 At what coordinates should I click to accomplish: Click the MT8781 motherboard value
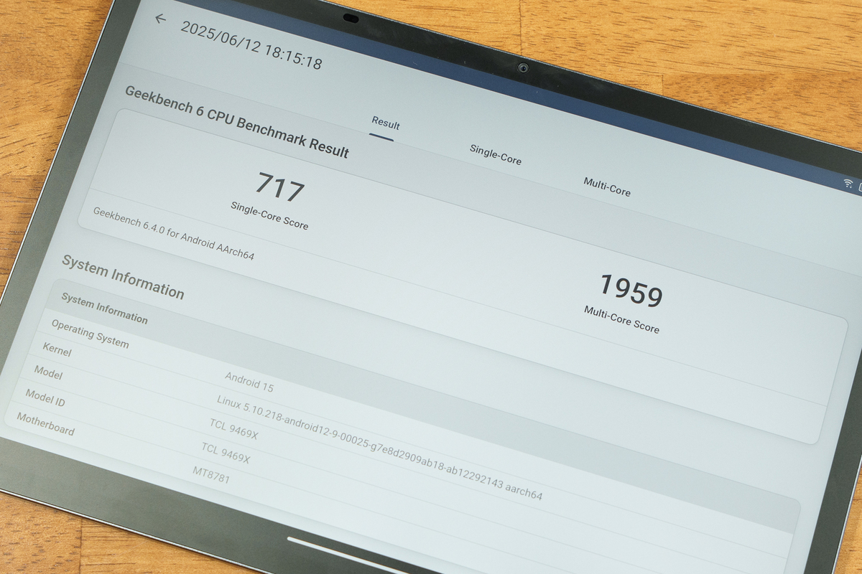click(211, 474)
